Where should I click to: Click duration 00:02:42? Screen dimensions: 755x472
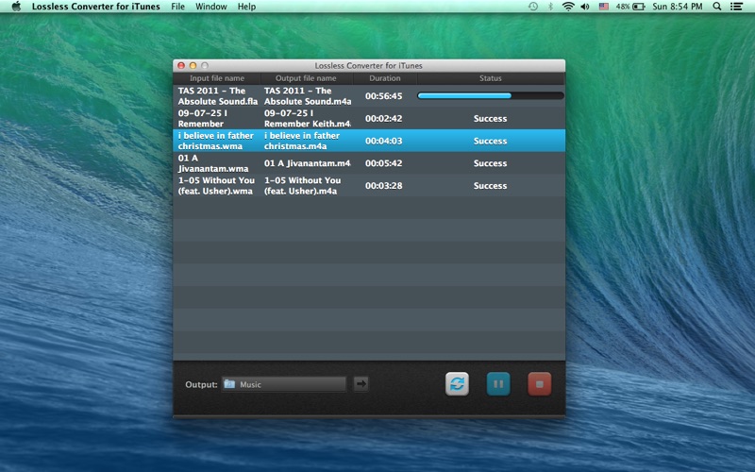[384, 119]
